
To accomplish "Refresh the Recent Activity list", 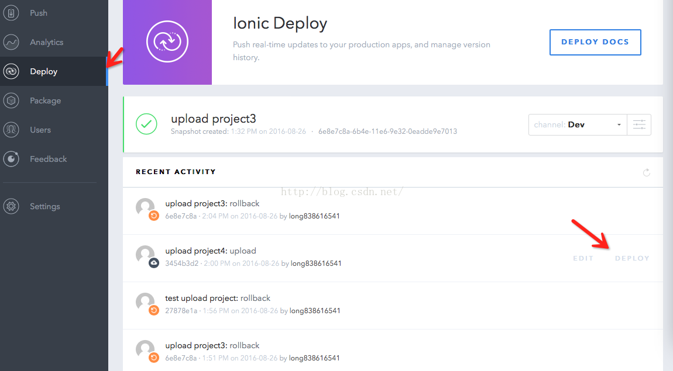I will coord(647,172).
